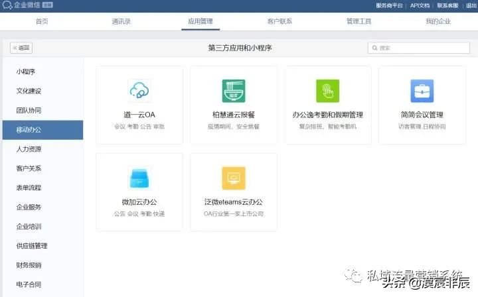Choose 人力资源 in the sidebar

pos(29,149)
